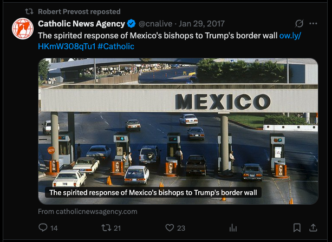The image size is (332, 242).
Task: Open From catholicnewsagency.com source link
Action: (88, 212)
